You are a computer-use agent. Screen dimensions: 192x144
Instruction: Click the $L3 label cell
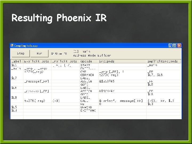tap(17, 110)
